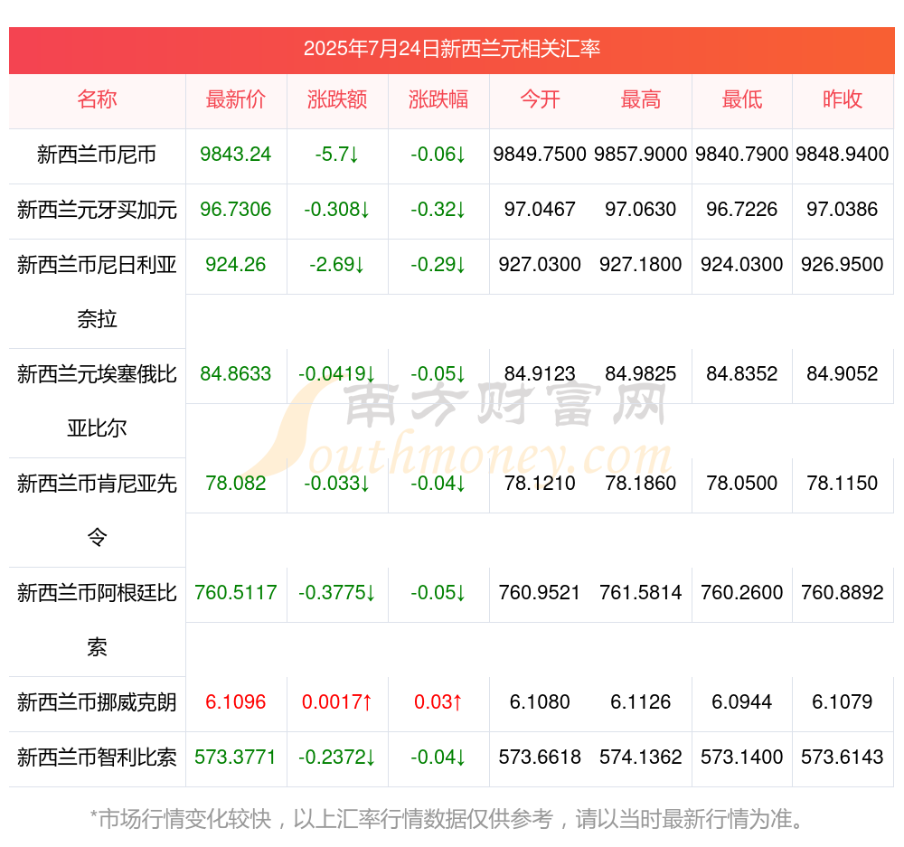Click change amount -0.3775↓
The height and width of the screenshot is (847, 904).
pyautogui.click(x=337, y=593)
